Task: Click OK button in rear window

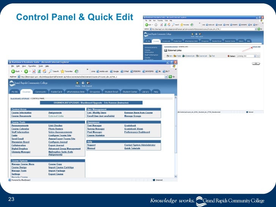Action: point(256,63)
